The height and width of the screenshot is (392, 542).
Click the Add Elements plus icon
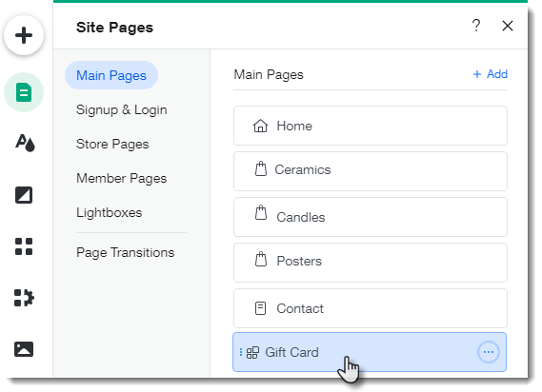[x=24, y=35]
